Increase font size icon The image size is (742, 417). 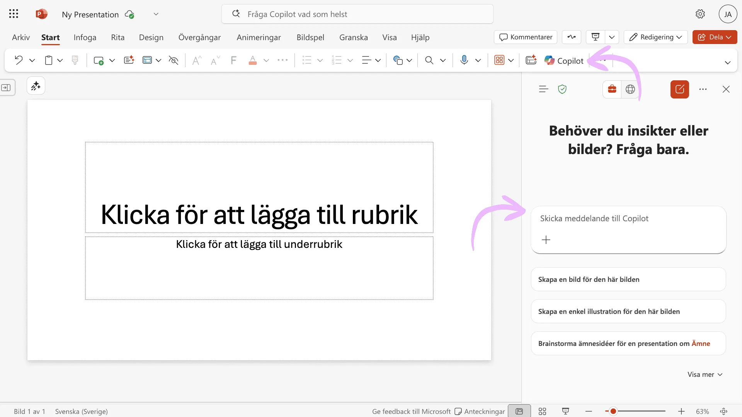(197, 60)
